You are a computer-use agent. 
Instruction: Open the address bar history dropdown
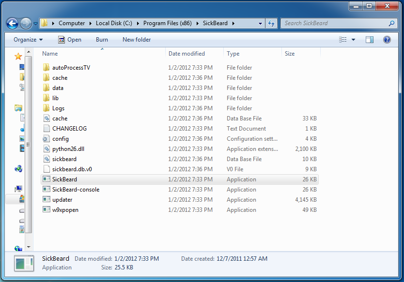point(260,23)
